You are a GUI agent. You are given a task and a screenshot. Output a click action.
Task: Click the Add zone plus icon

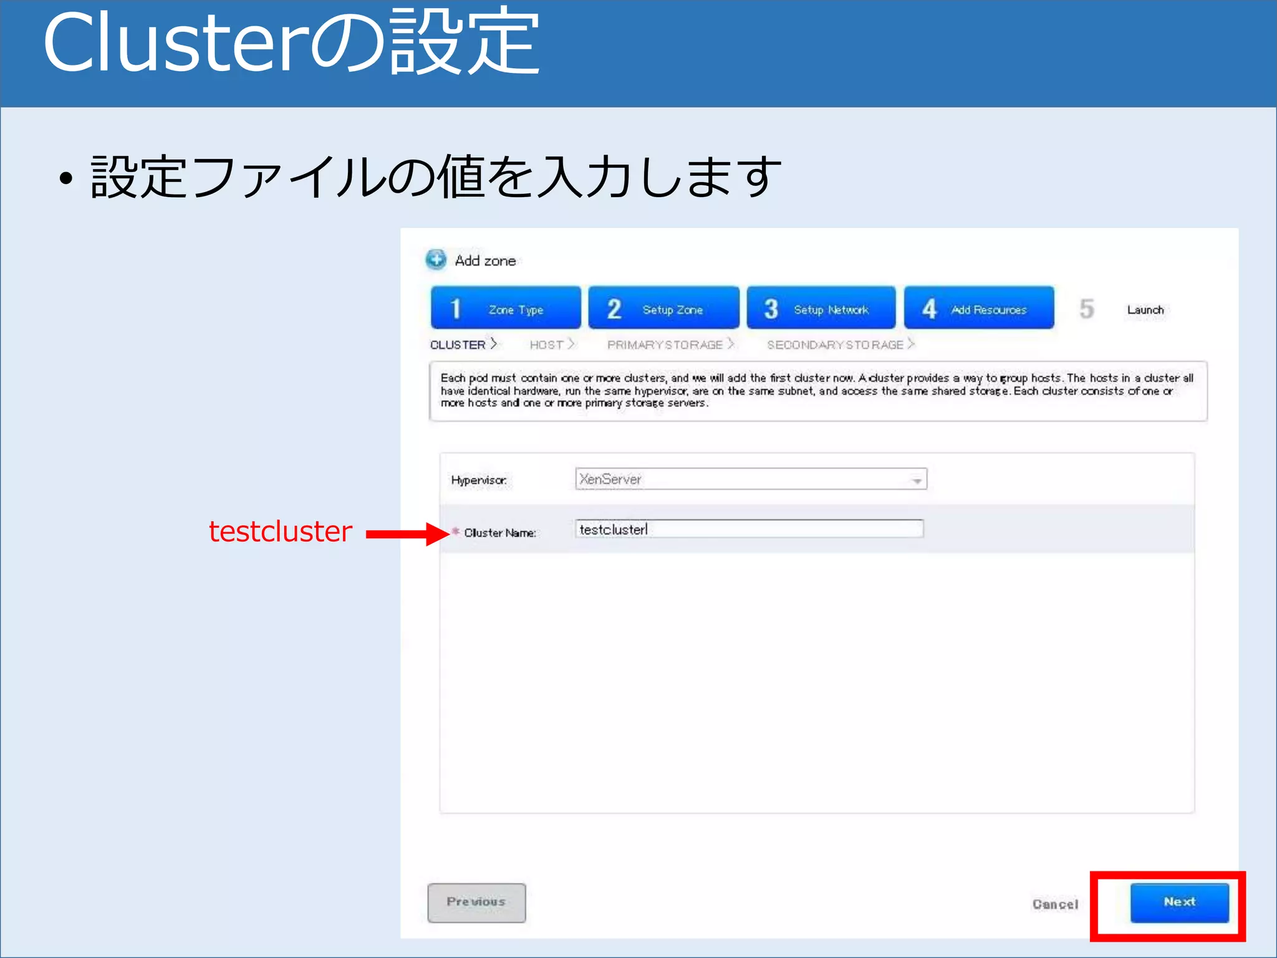coord(436,259)
